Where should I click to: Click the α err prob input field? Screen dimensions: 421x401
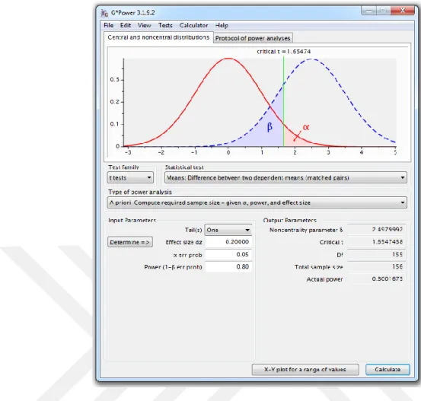[x=228, y=254]
